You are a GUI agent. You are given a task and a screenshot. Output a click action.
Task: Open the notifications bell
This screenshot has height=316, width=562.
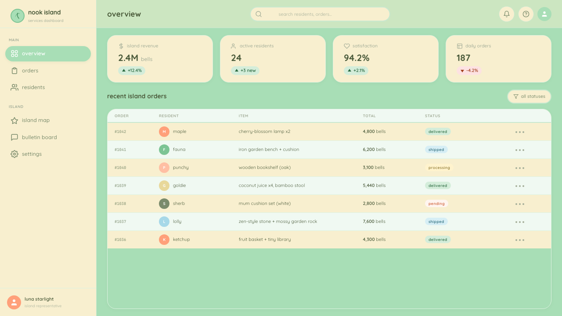tap(507, 14)
